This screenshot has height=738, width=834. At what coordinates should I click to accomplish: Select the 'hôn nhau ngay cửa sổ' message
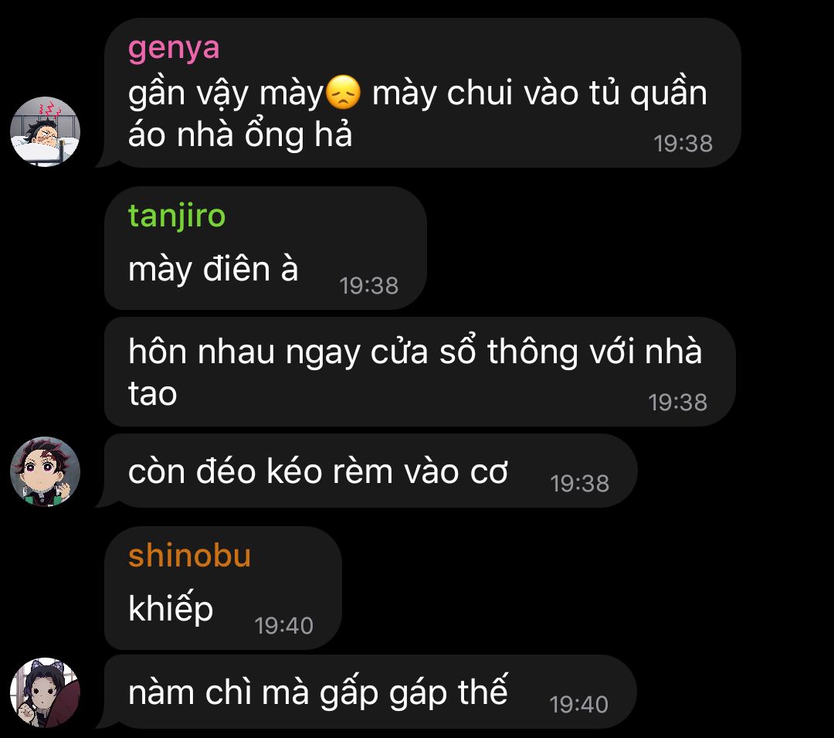coord(419,372)
